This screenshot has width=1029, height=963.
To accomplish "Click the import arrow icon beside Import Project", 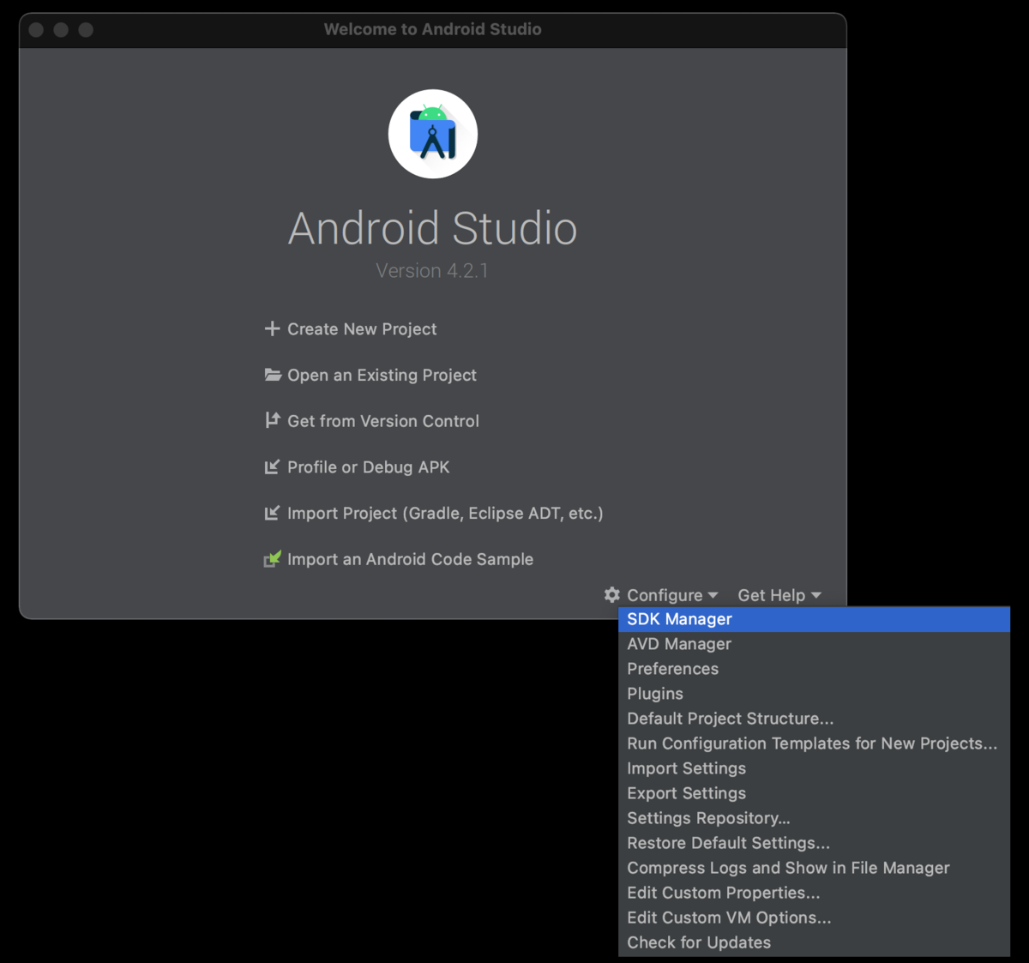I will (x=272, y=513).
